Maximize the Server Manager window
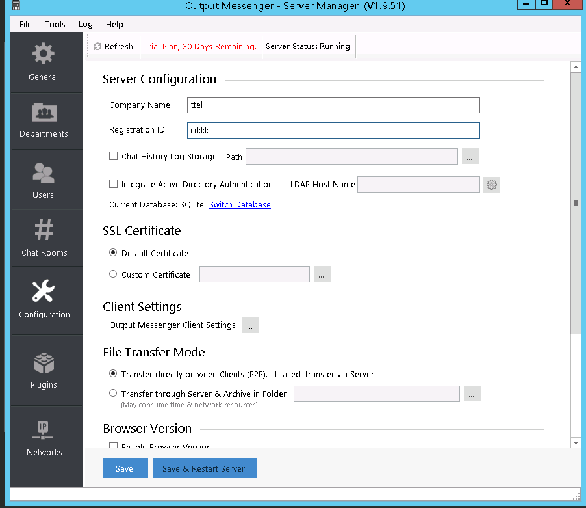 (x=544, y=4)
